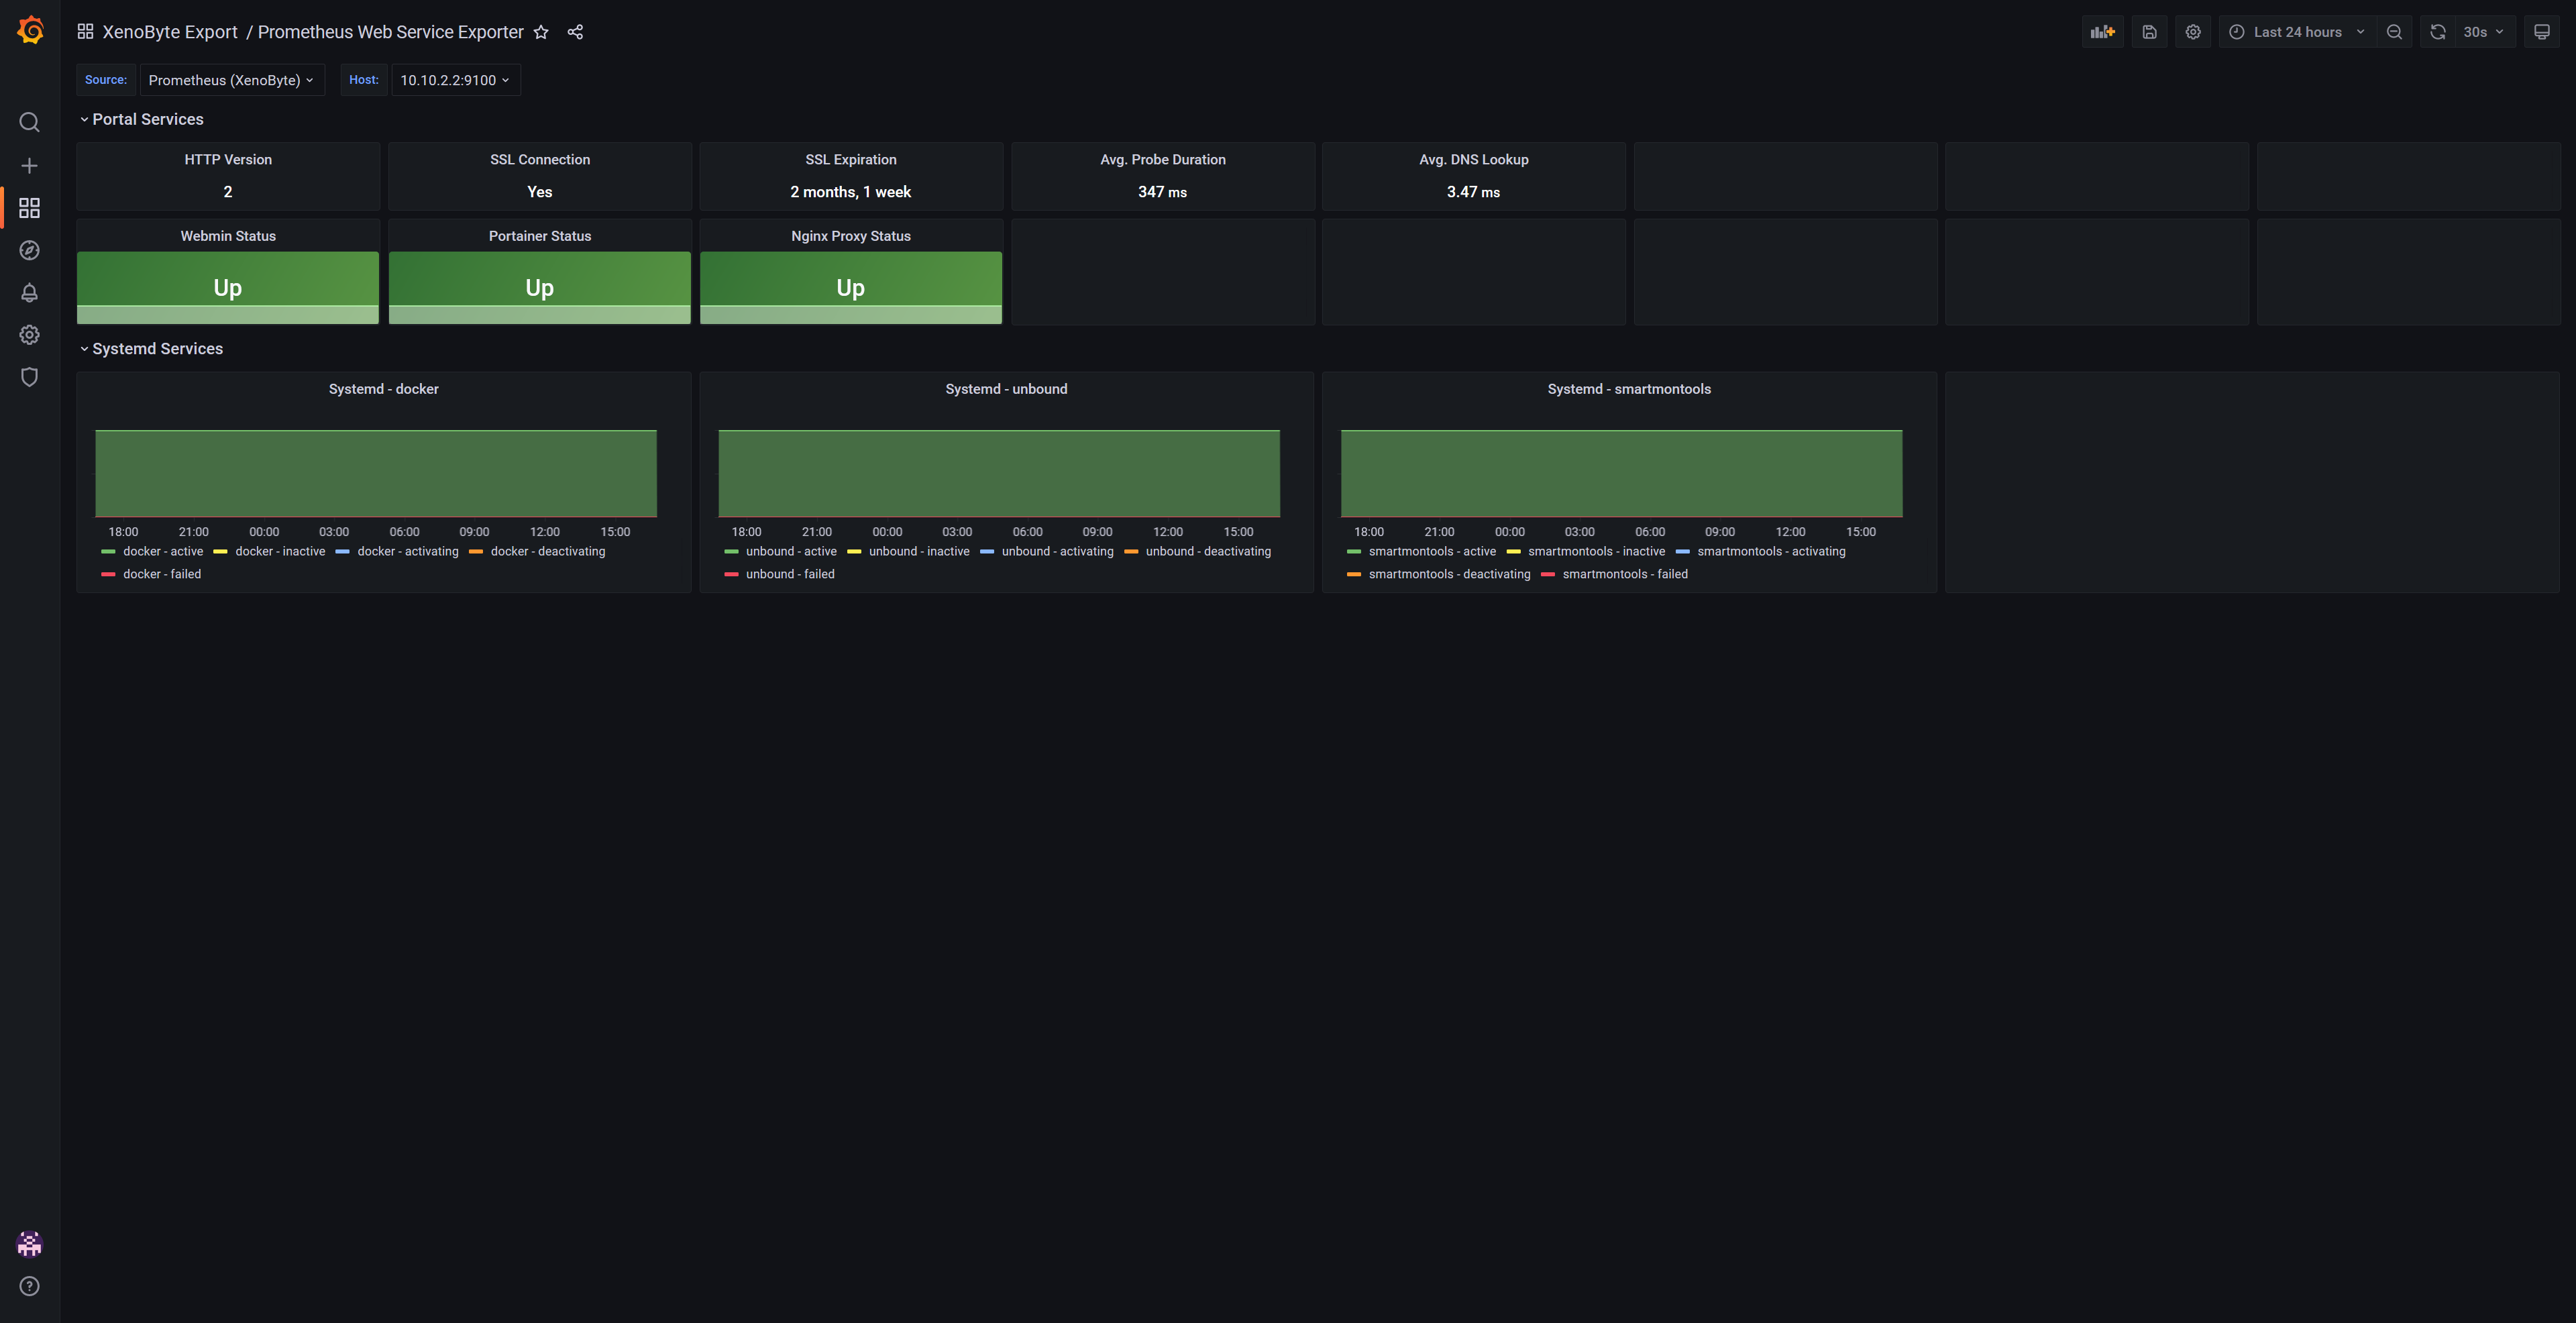Click the XenoByte Export folder link
The width and height of the screenshot is (2576, 1323).
170,32
